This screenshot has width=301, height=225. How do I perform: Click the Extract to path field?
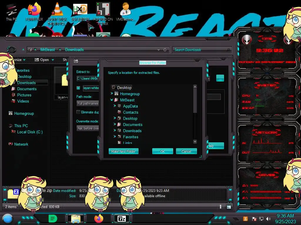point(88,79)
